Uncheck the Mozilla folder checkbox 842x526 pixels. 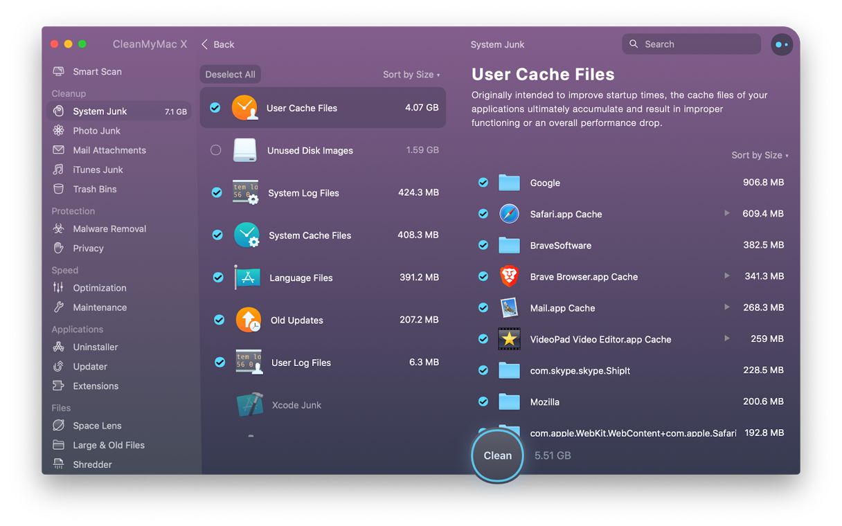pyautogui.click(x=483, y=401)
